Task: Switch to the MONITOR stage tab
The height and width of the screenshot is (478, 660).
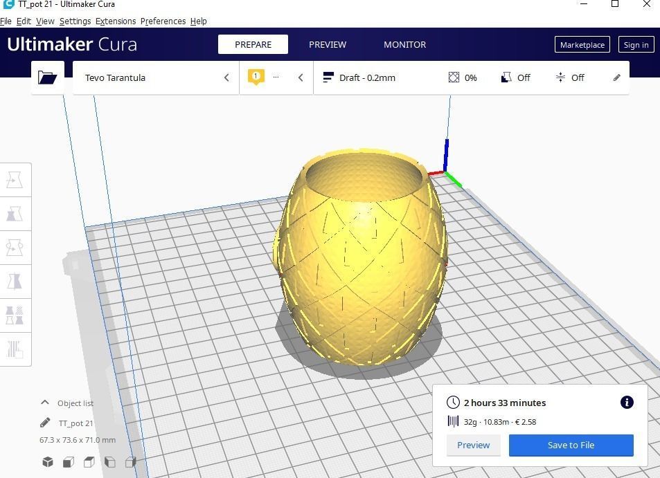Action: pyautogui.click(x=404, y=44)
